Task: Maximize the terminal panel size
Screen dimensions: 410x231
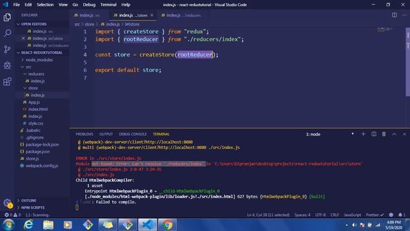Action: [394, 134]
